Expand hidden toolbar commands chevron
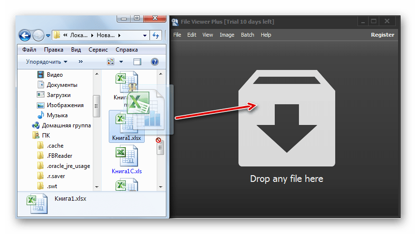The image size is (416, 234). 80,62
